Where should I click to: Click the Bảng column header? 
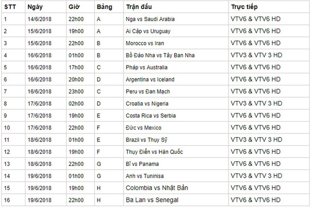tap(104, 6)
